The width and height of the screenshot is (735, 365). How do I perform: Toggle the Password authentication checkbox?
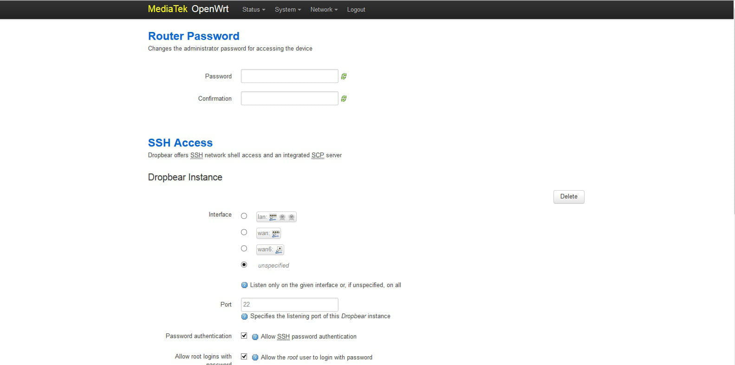tap(244, 336)
